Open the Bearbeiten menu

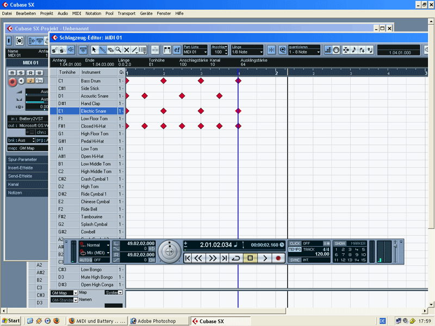[26, 13]
